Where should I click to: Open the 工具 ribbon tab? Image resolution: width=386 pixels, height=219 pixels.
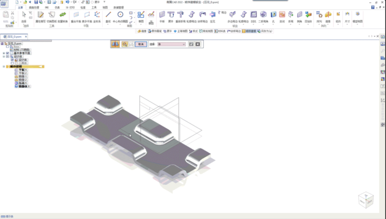tap(94, 8)
